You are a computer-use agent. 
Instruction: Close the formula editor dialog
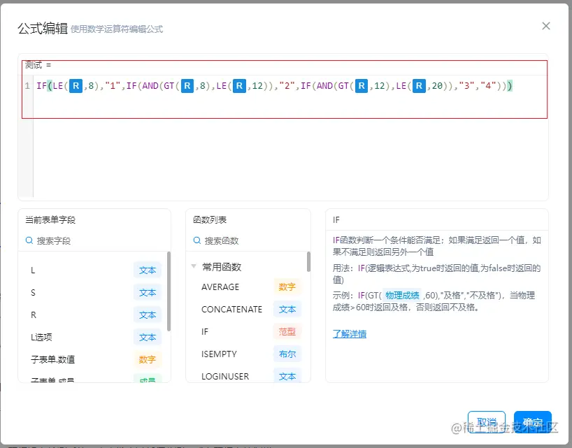pyautogui.click(x=545, y=26)
